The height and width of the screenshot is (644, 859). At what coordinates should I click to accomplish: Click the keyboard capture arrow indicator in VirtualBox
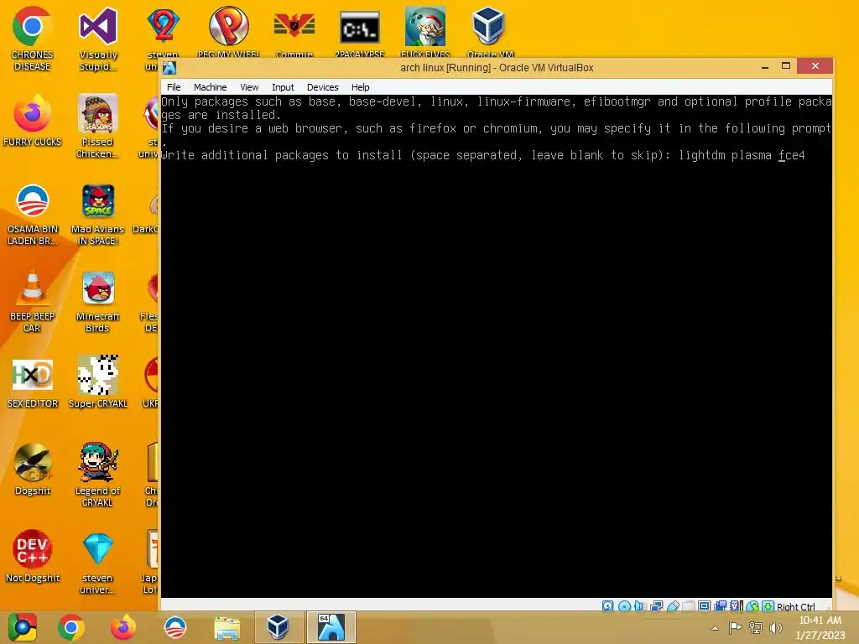click(x=768, y=606)
